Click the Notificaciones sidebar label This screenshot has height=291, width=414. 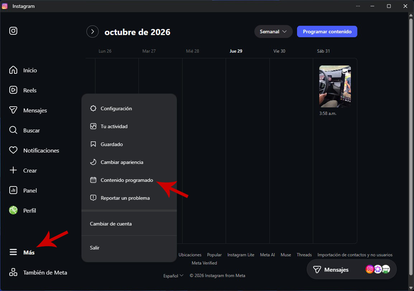(x=41, y=150)
